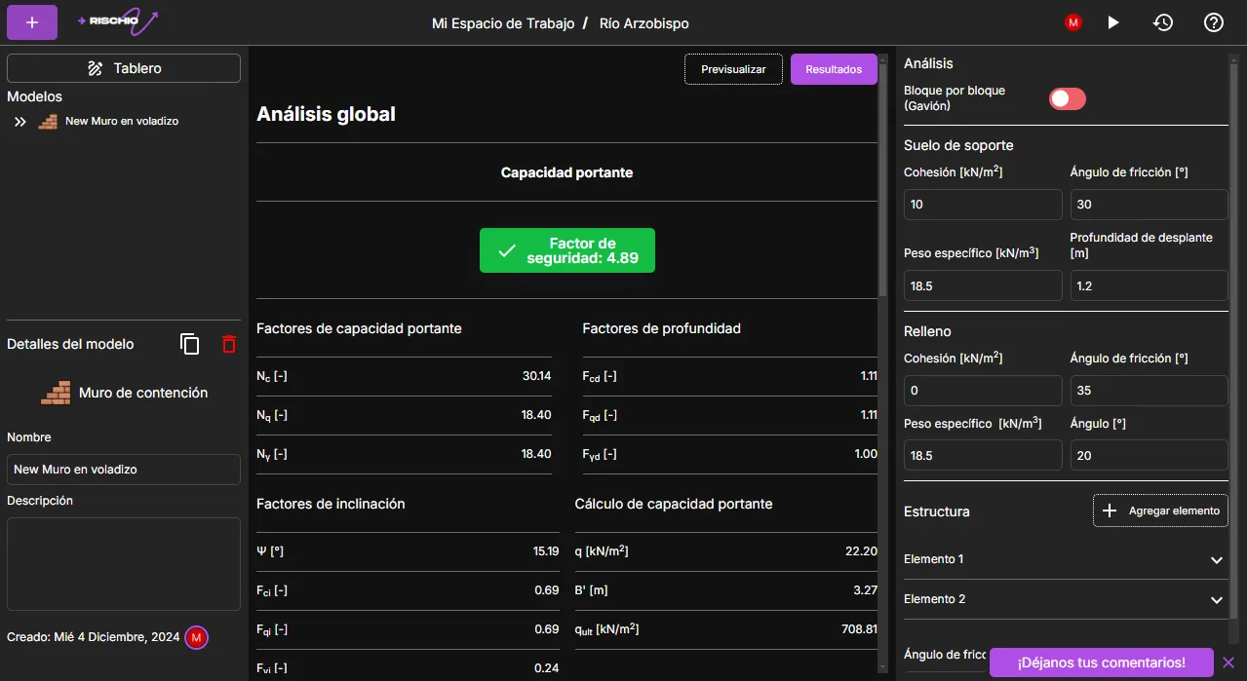Duplicate the model with the copy icon
This screenshot has width=1248, height=681.
(190, 344)
